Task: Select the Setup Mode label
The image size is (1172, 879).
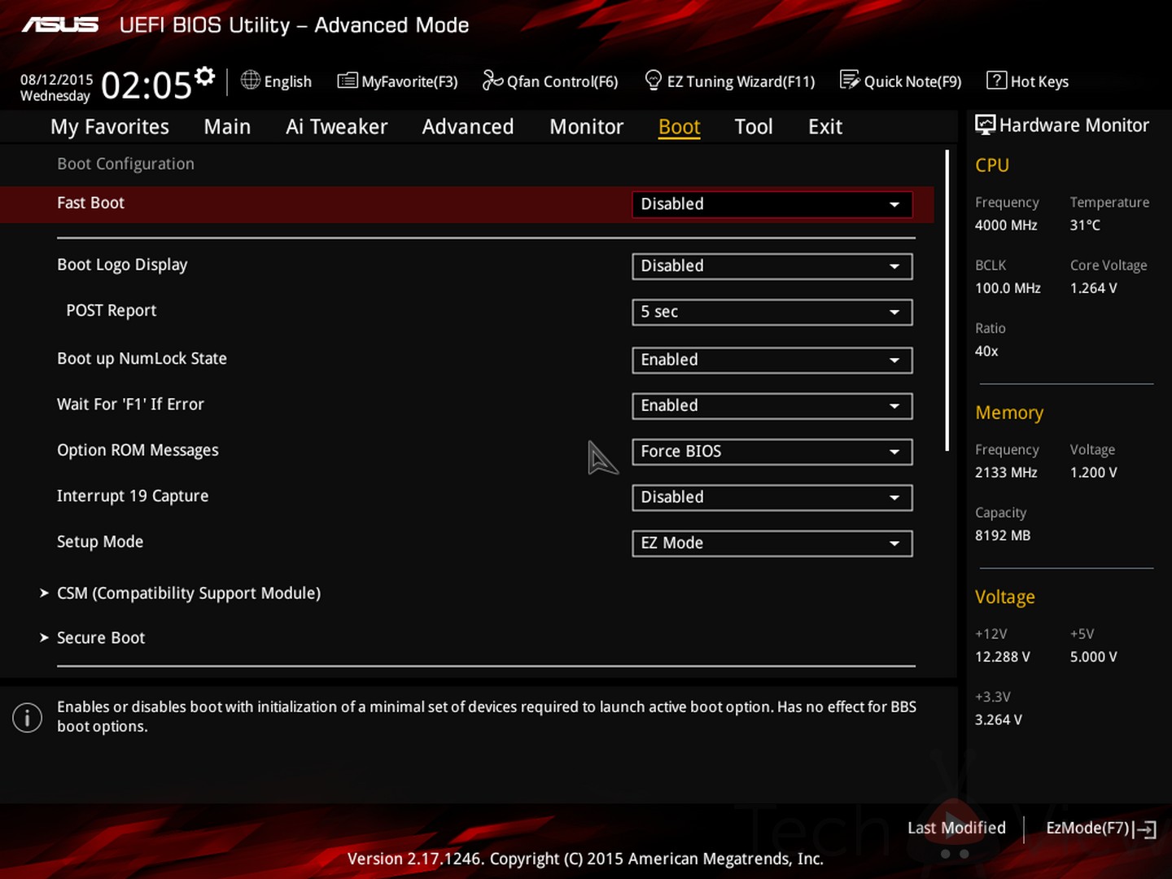Action: [x=100, y=541]
